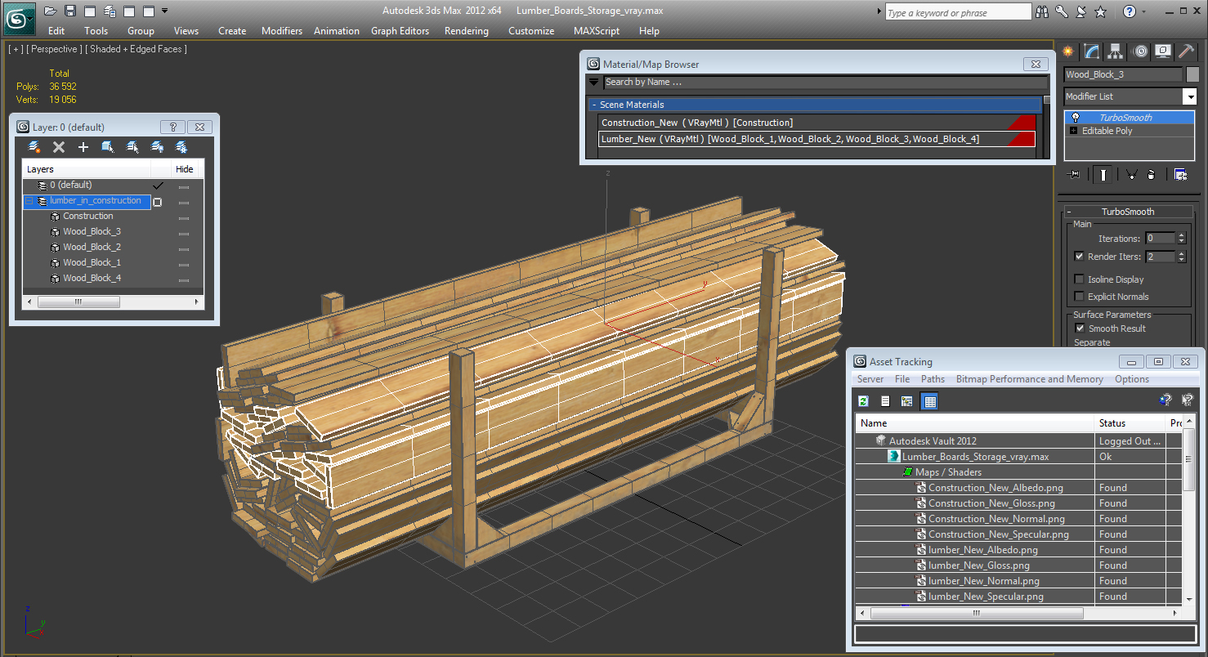Toggle hide for Construction object row

(184, 217)
